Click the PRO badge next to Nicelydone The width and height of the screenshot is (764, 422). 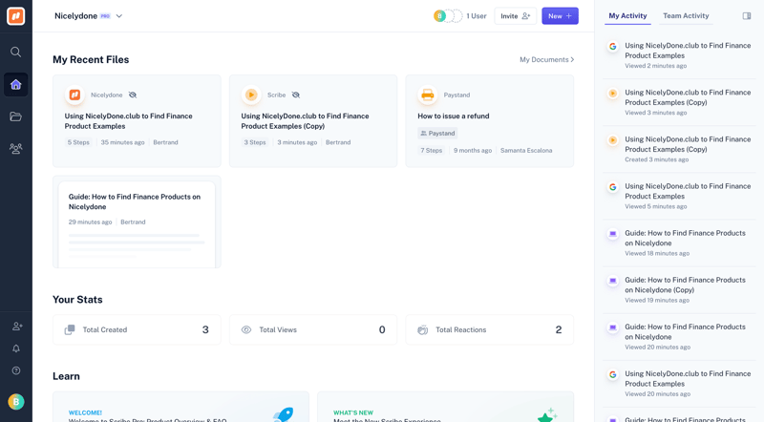click(x=105, y=16)
